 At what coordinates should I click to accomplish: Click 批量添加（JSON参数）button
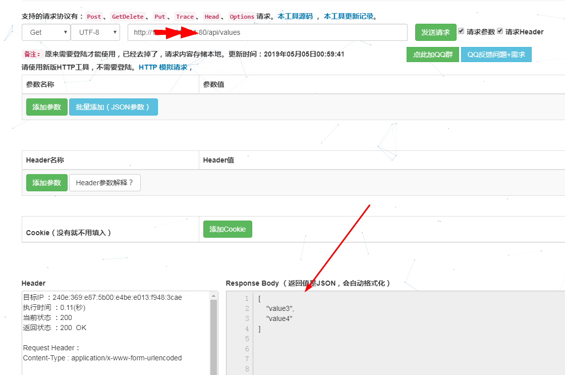pyautogui.click(x=113, y=107)
